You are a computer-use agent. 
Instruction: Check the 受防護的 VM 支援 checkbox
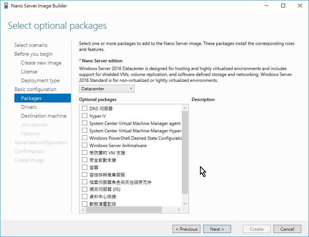pyautogui.click(x=85, y=152)
